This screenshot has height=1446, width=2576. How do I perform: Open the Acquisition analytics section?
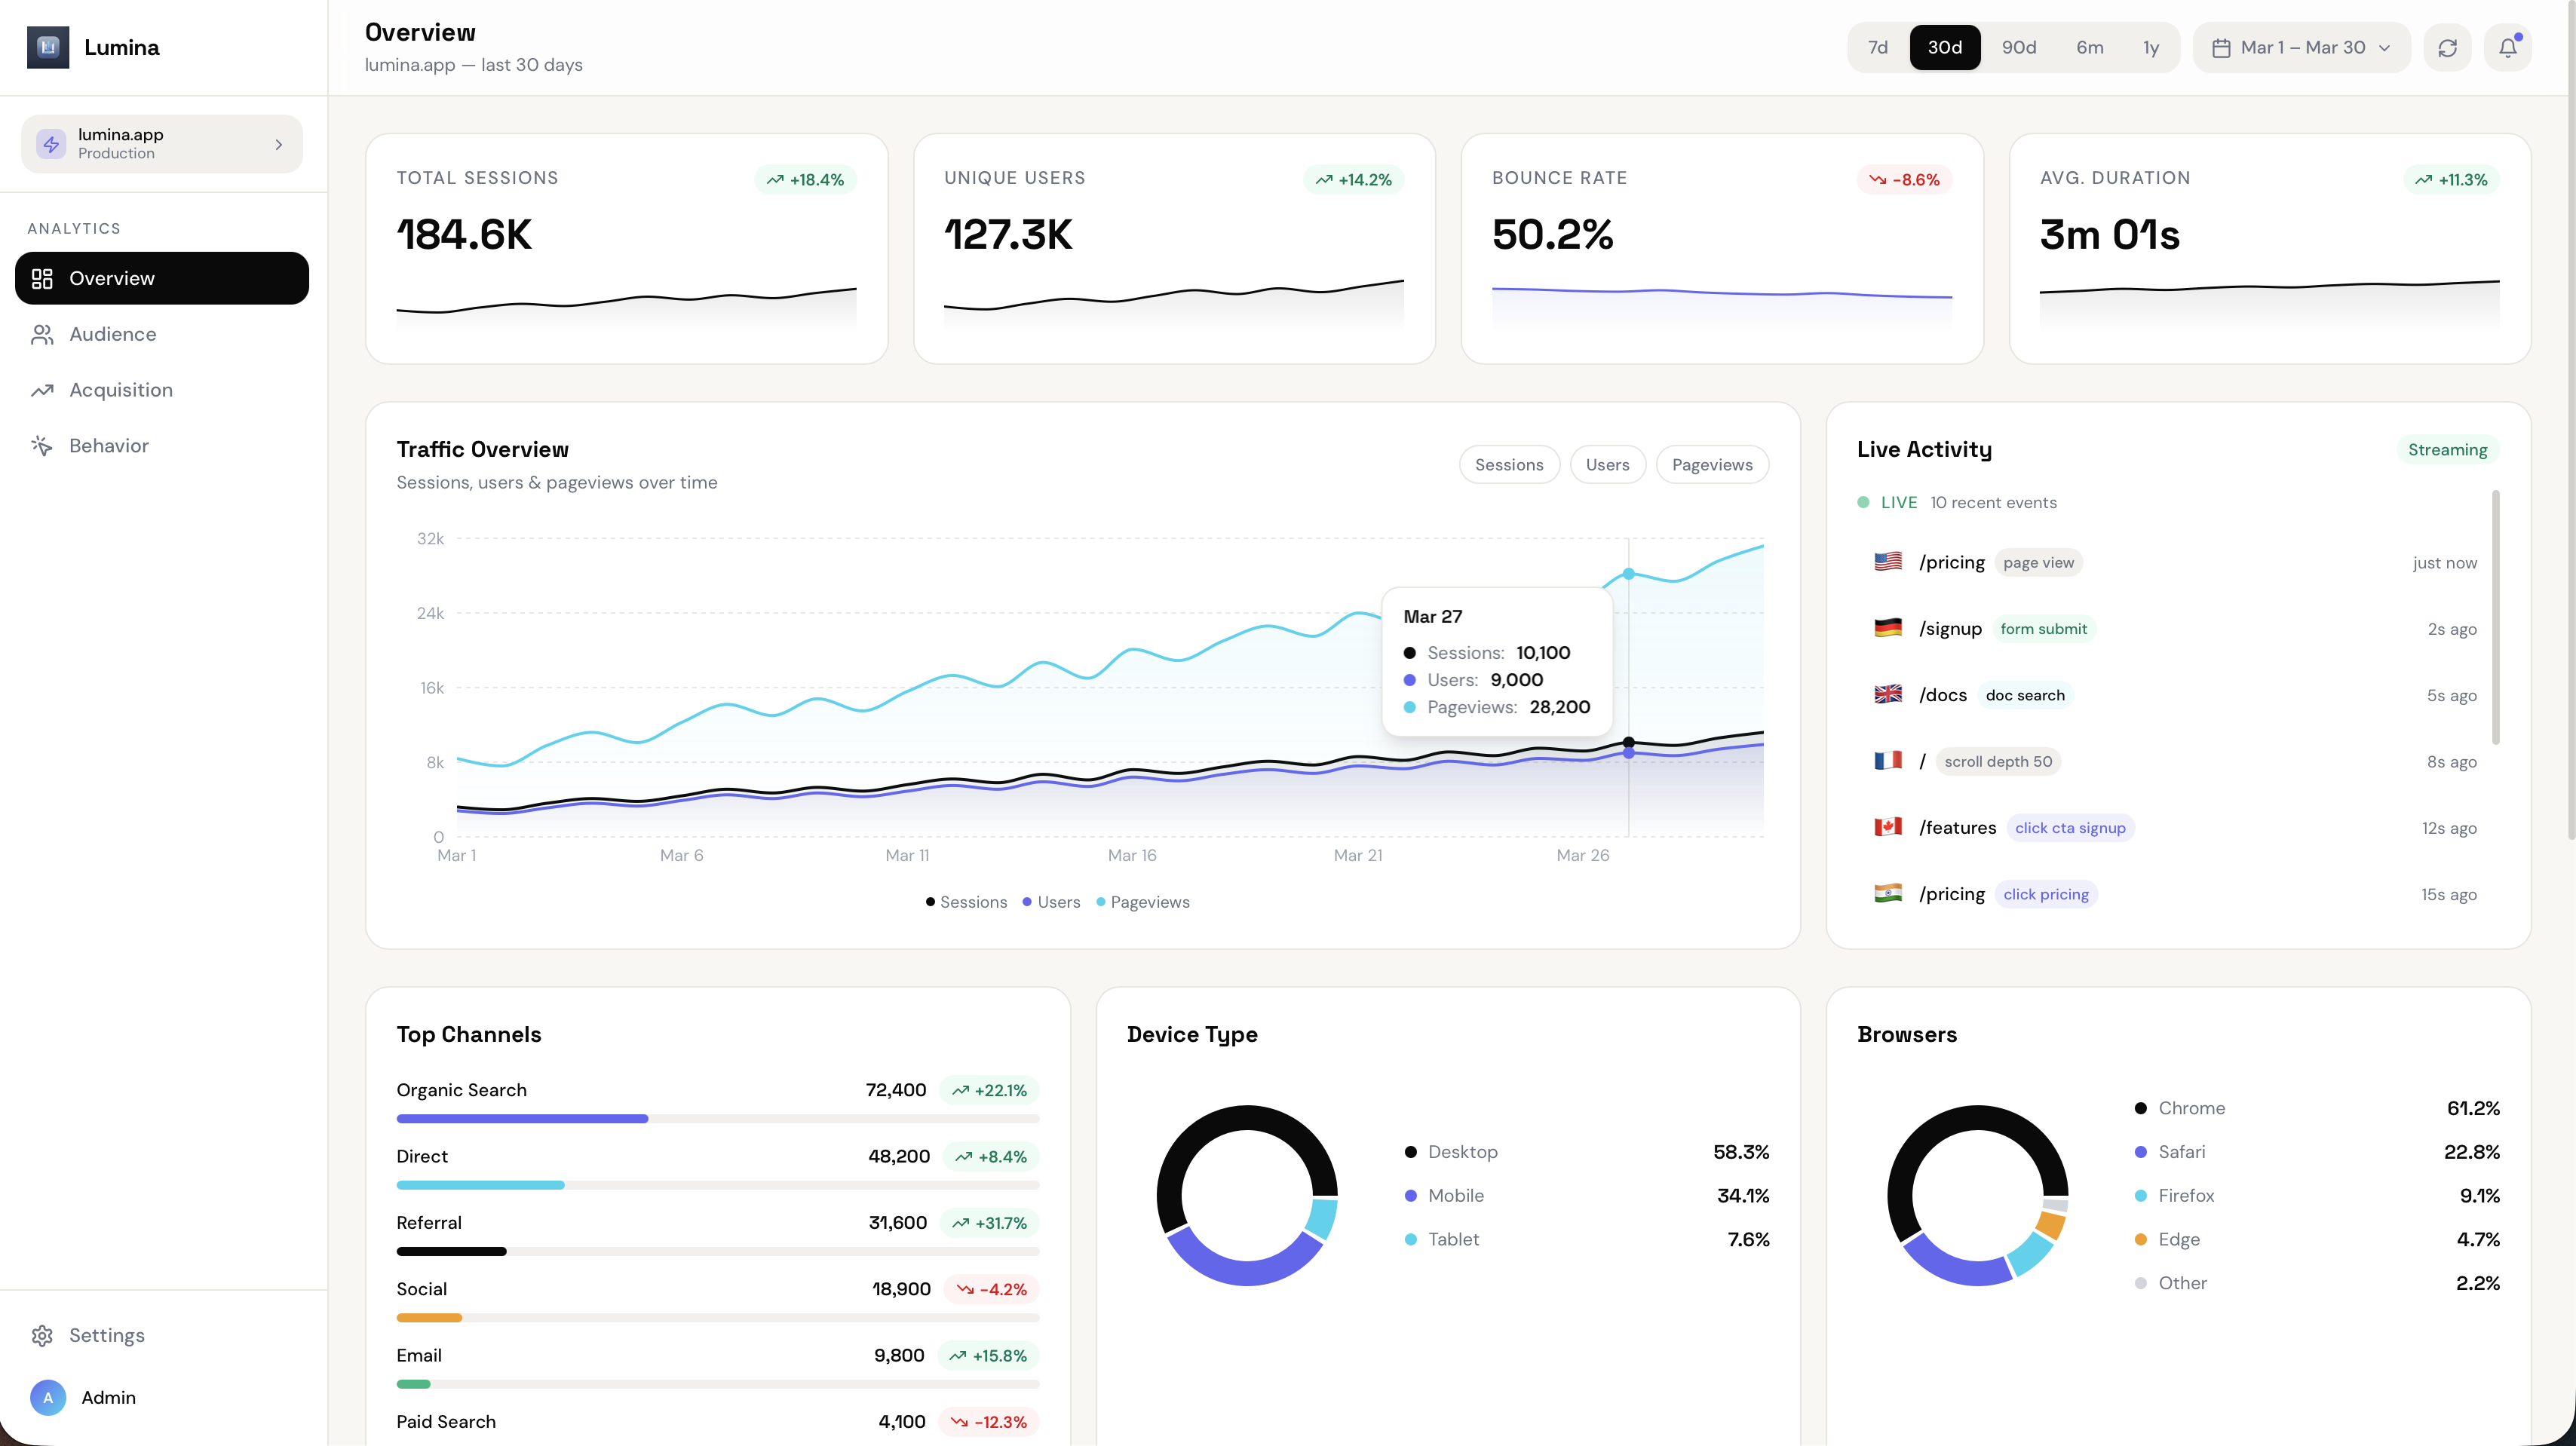click(x=120, y=390)
